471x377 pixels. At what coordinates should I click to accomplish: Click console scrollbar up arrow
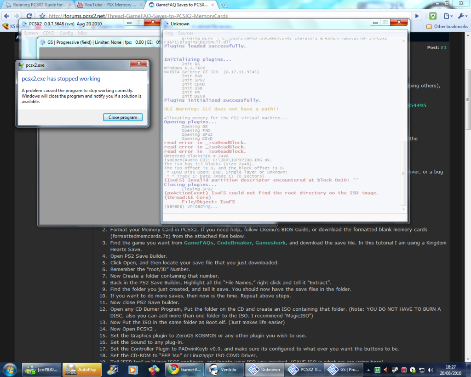tap(403, 41)
